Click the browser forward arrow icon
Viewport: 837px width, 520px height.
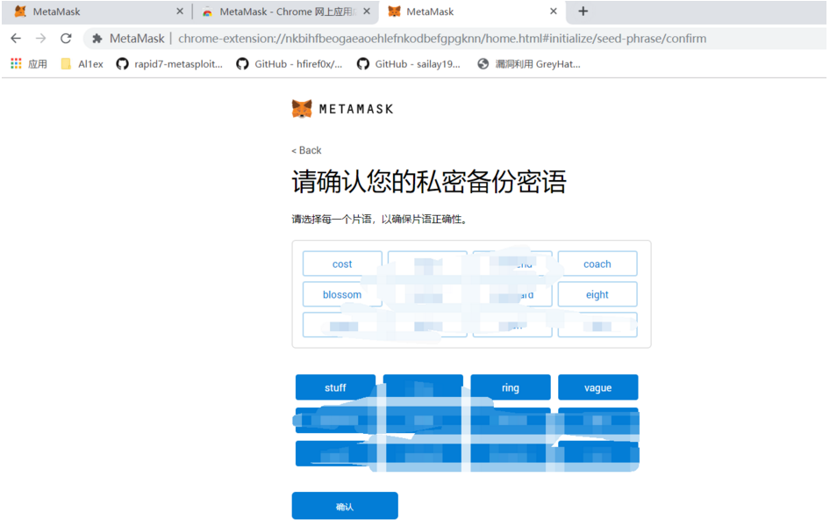coord(40,38)
